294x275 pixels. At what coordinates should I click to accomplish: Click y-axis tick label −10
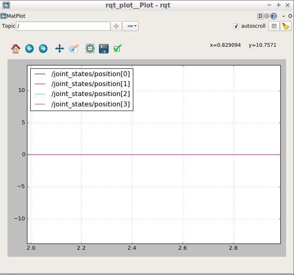(x=20, y=219)
